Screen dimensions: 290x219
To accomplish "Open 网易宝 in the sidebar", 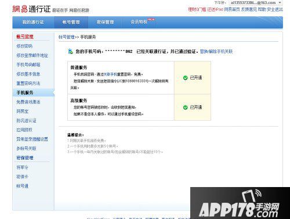I will coord(23,111).
